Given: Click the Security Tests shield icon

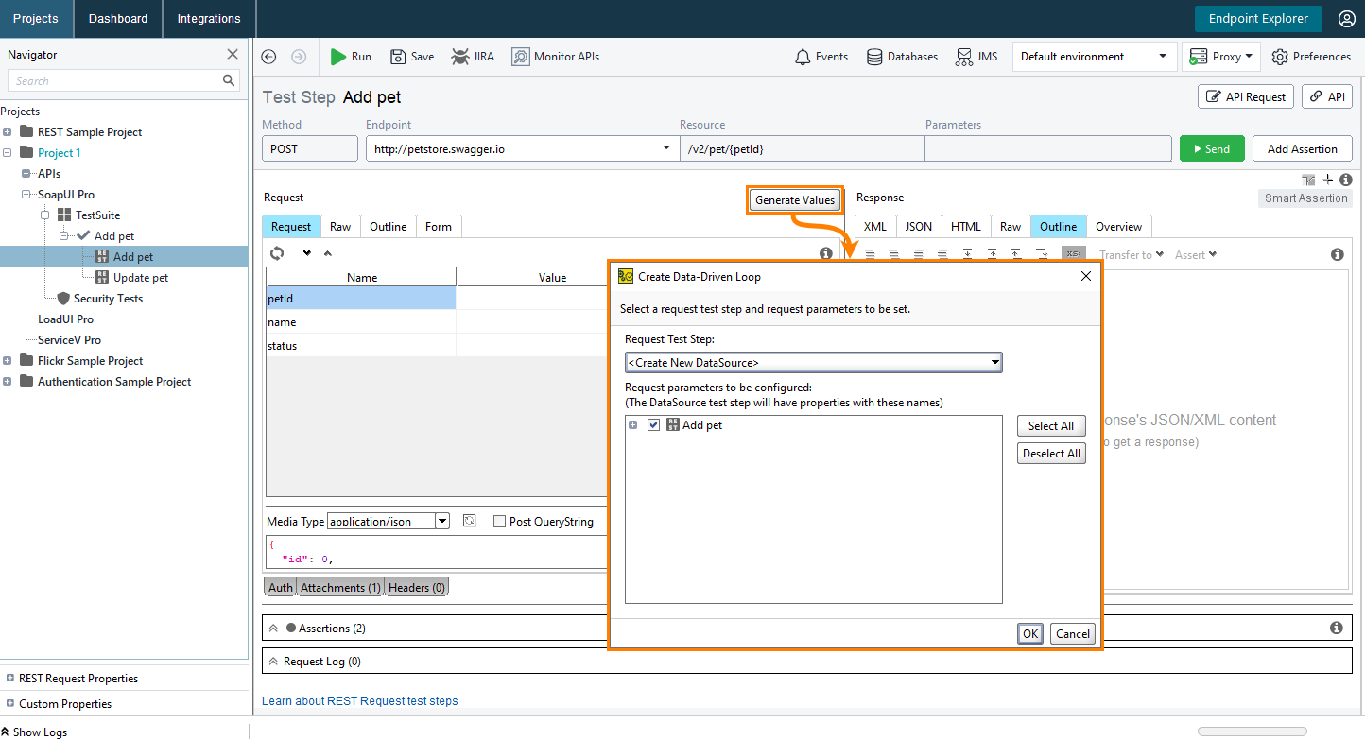Looking at the screenshot, I should coord(63,299).
